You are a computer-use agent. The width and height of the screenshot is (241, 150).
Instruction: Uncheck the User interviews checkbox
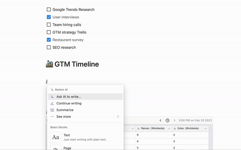(49, 17)
